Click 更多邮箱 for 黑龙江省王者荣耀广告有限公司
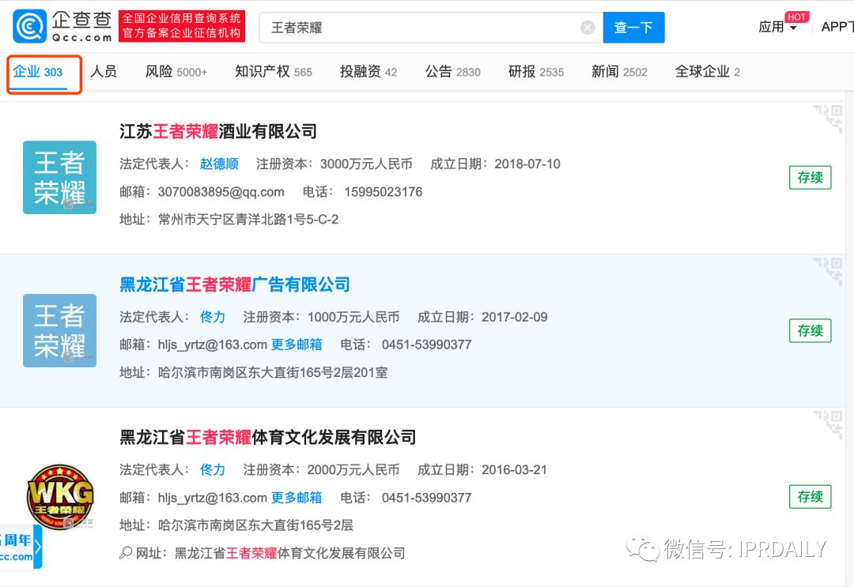This screenshot has height=587, width=854. (297, 344)
